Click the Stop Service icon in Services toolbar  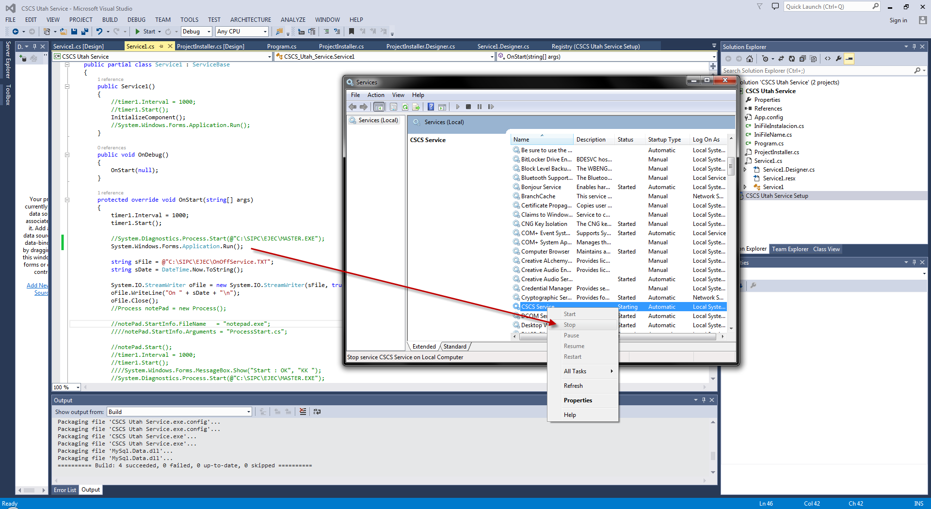(x=468, y=107)
